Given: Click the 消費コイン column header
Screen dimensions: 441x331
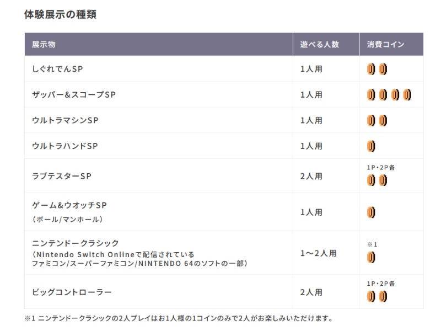Looking at the screenshot, I should [385, 44].
